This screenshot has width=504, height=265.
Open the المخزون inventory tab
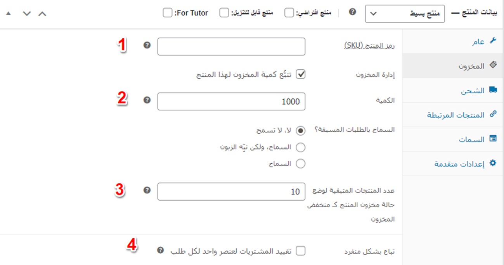471,66
